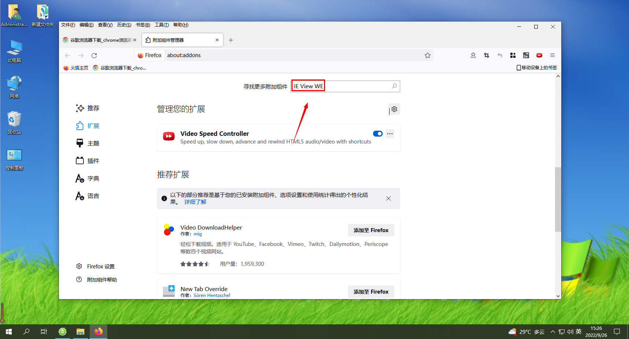
Task: Open File Explorer from taskbar
Action: tap(81, 332)
